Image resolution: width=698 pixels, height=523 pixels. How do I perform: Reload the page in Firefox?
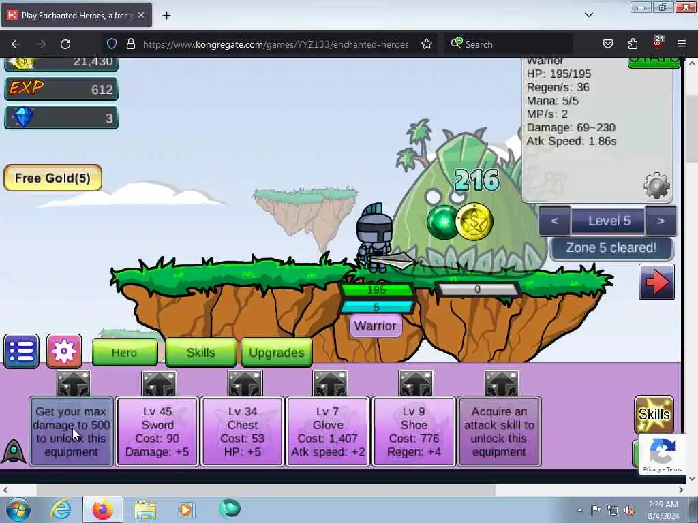tap(65, 44)
